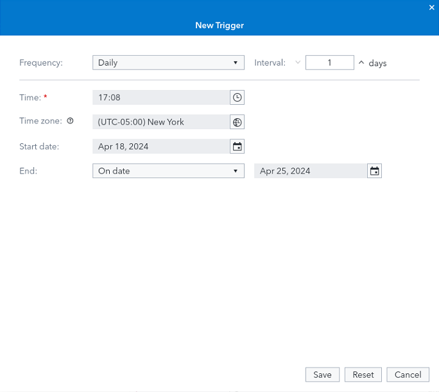
Task: Click the Time field showing 17:08
Action: pyautogui.click(x=160, y=98)
